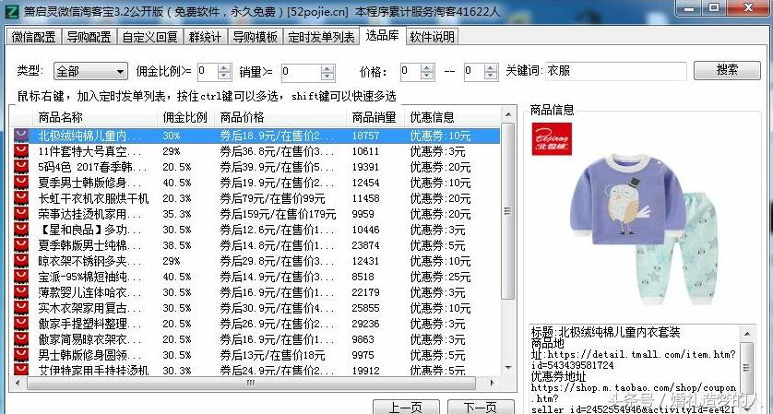The image size is (773, 414).
Task: Click the coupon cell 优惠券:25元
Action: pyautogui.click(x=440, y=277)
